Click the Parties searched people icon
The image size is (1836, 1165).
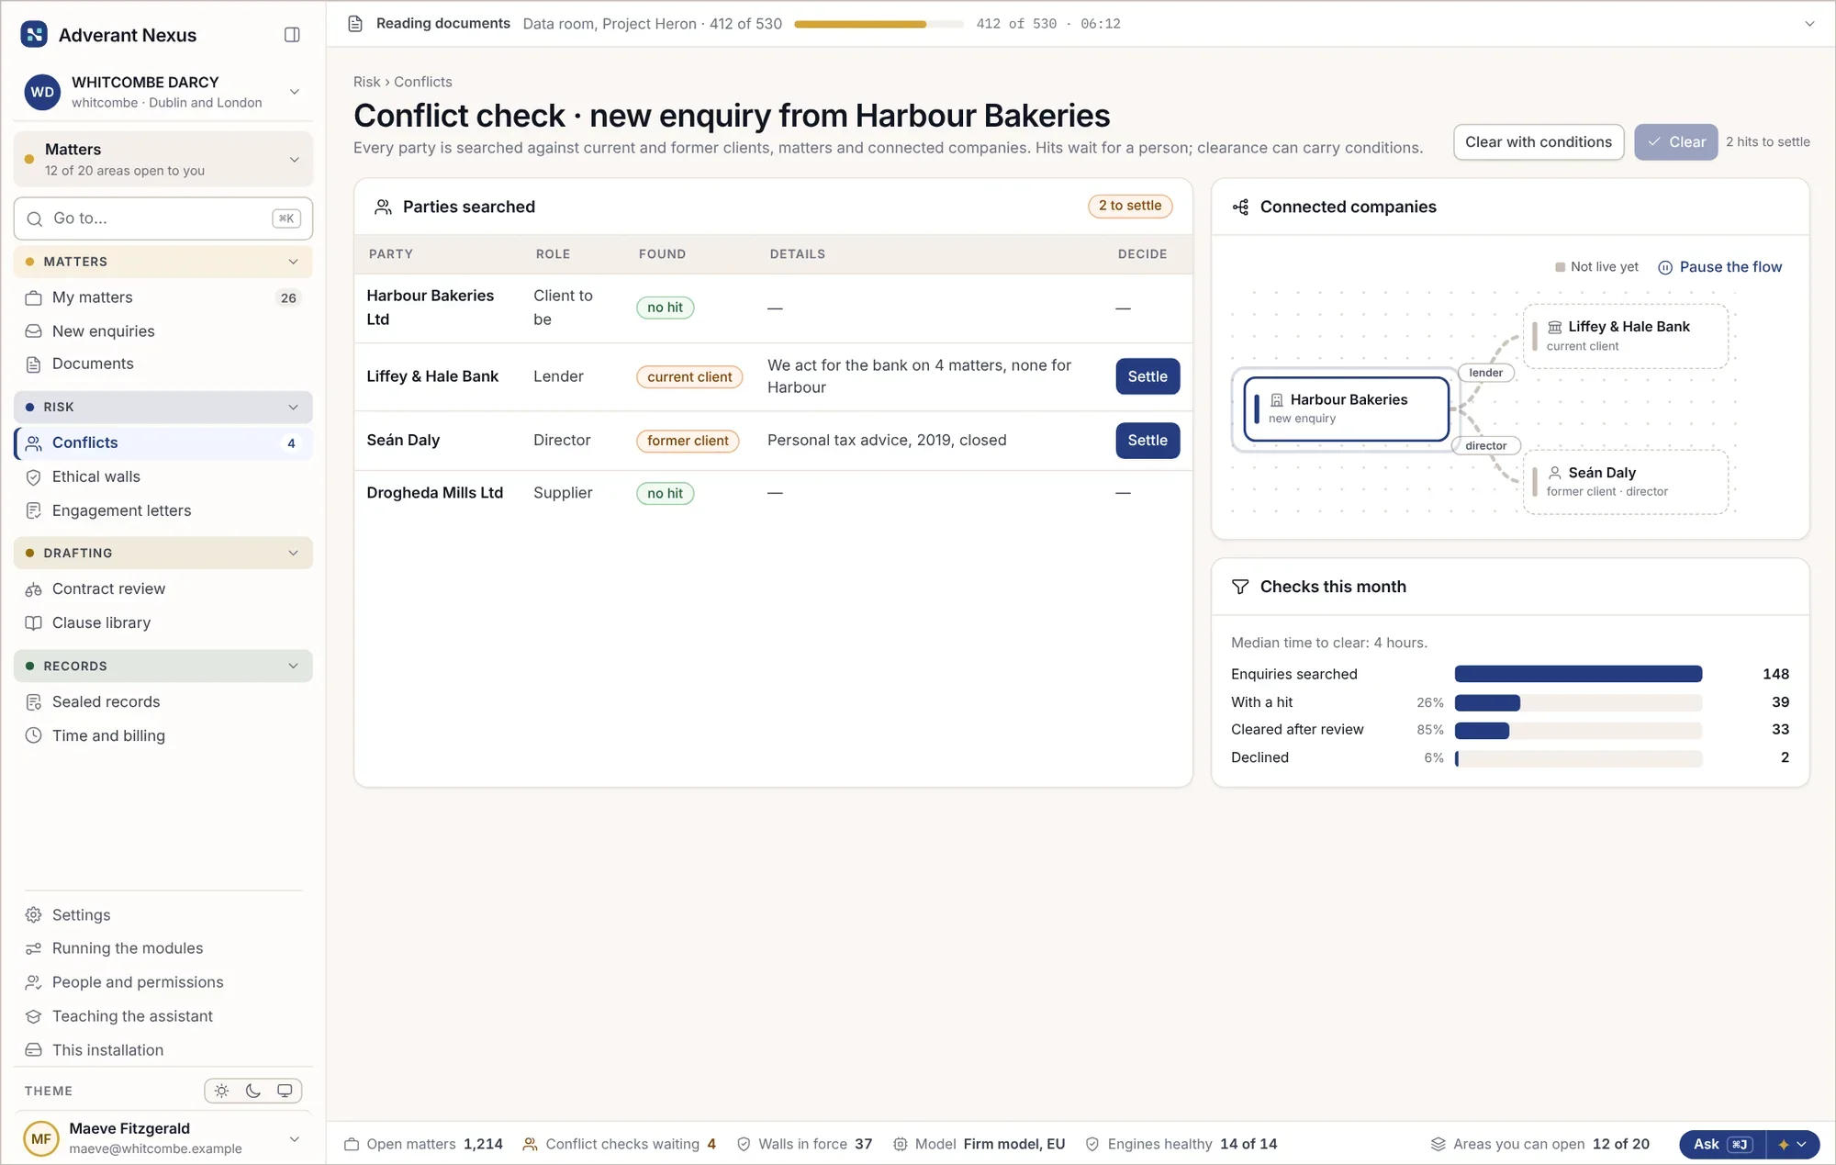coord(383,207)
